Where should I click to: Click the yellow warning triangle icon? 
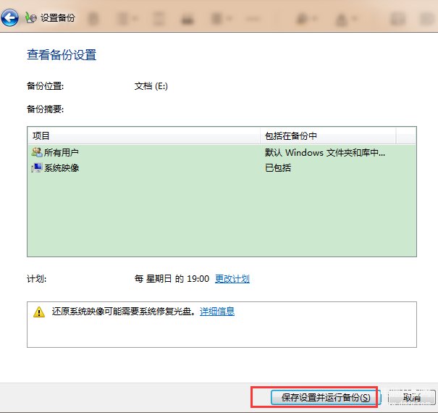tap(39, 312)
